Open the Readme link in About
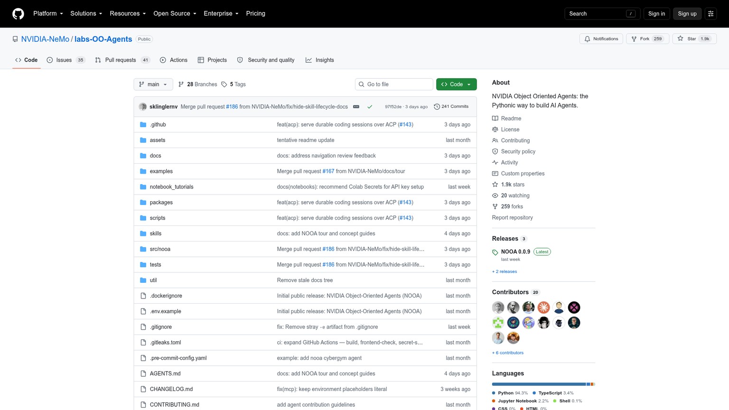The image size is (729, 410). pos(511,119)
